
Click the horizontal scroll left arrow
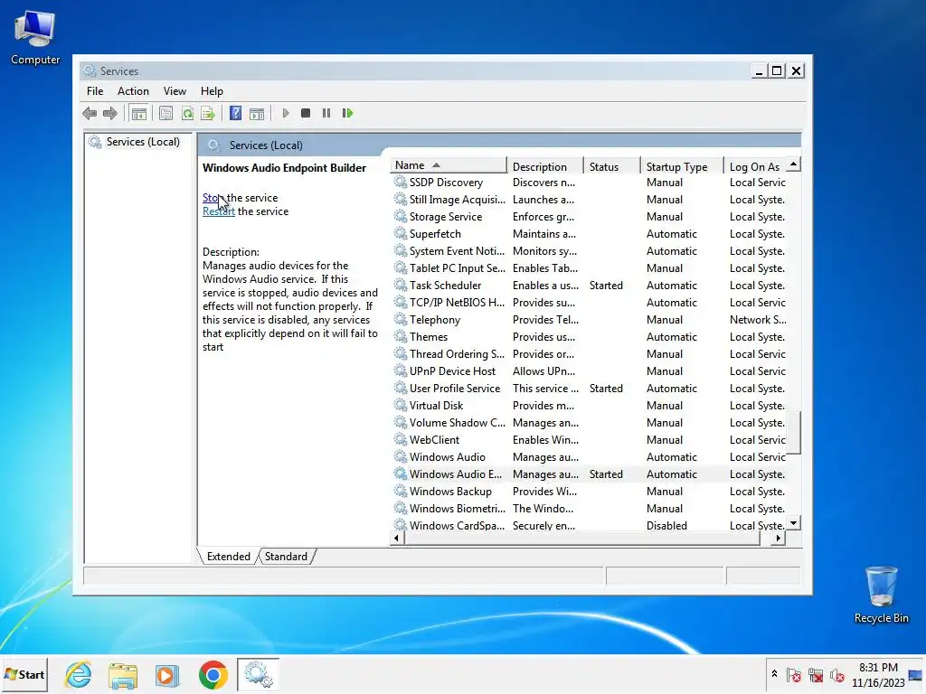tap(396, 539)
